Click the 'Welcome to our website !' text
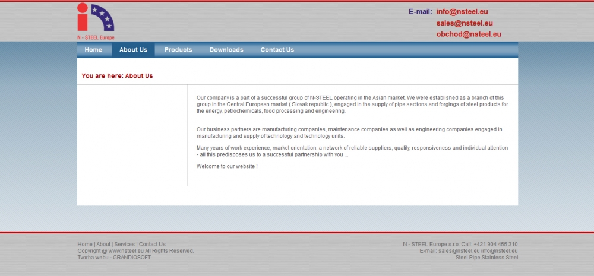This screenshot has width=594, height=276. [227, 166]
